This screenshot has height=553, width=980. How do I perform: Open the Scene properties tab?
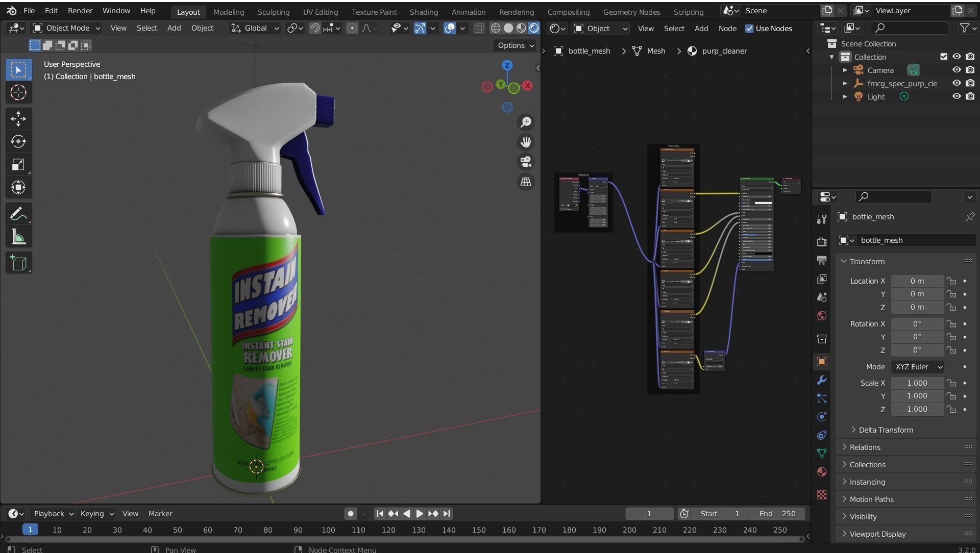(x=822, y=297)
